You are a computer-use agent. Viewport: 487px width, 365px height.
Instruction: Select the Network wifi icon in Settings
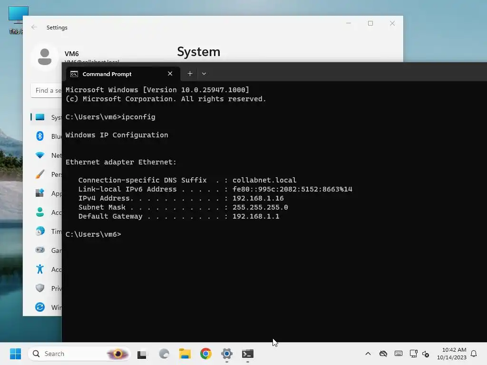40,155
